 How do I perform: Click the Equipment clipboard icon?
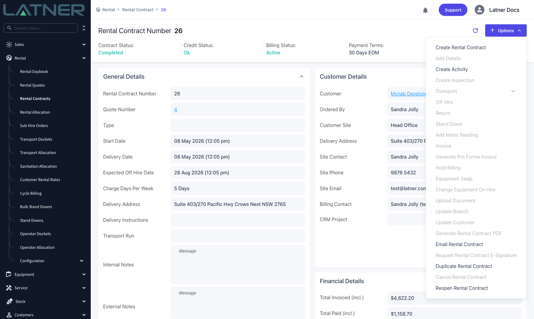[x=9, y=274]
